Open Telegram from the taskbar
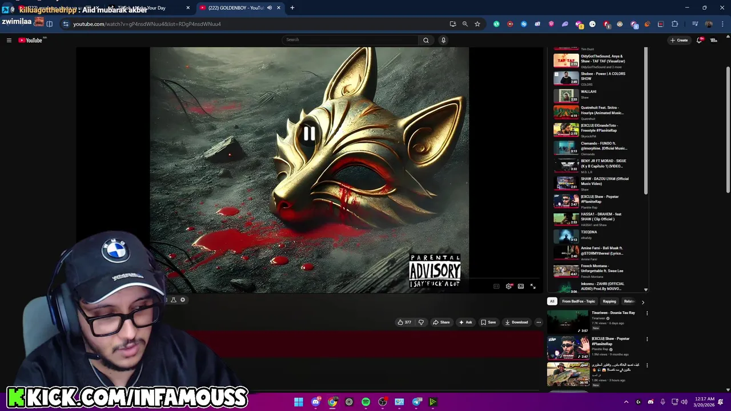The height and width of the screenshot is (411, 731). point(417,402)
